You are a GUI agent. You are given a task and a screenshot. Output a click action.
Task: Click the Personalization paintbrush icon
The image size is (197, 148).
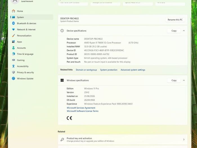point(14,36)
